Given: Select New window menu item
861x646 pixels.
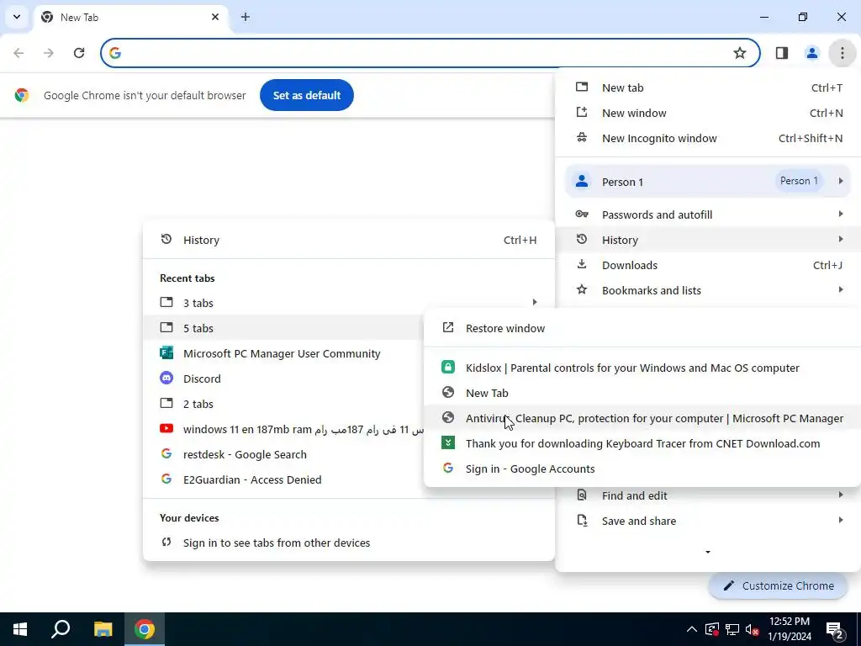Looking at the screenshot, I should (708, 113).
